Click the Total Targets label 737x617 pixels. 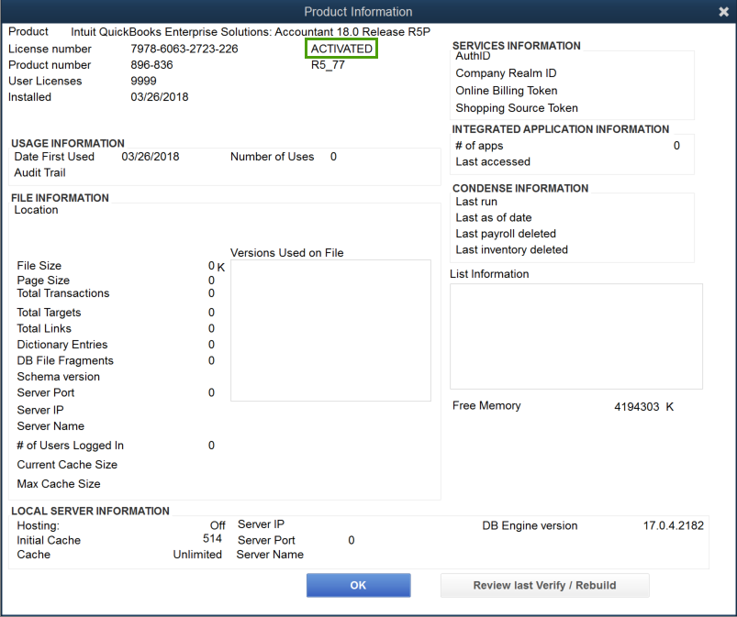point(49,313)
